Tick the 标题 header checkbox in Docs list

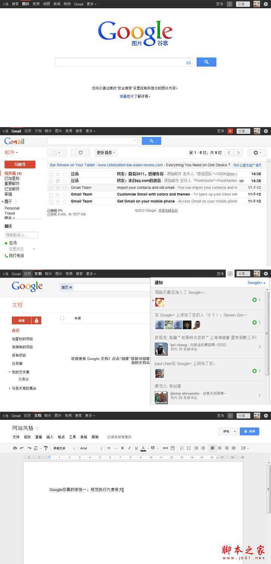[62, 318]
